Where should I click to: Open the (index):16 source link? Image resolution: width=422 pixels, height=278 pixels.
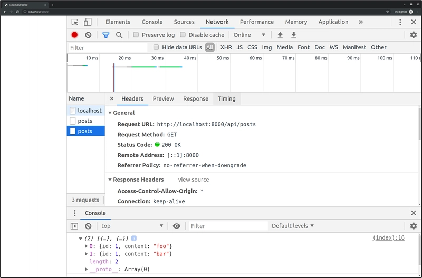click(x=388, y=237)
